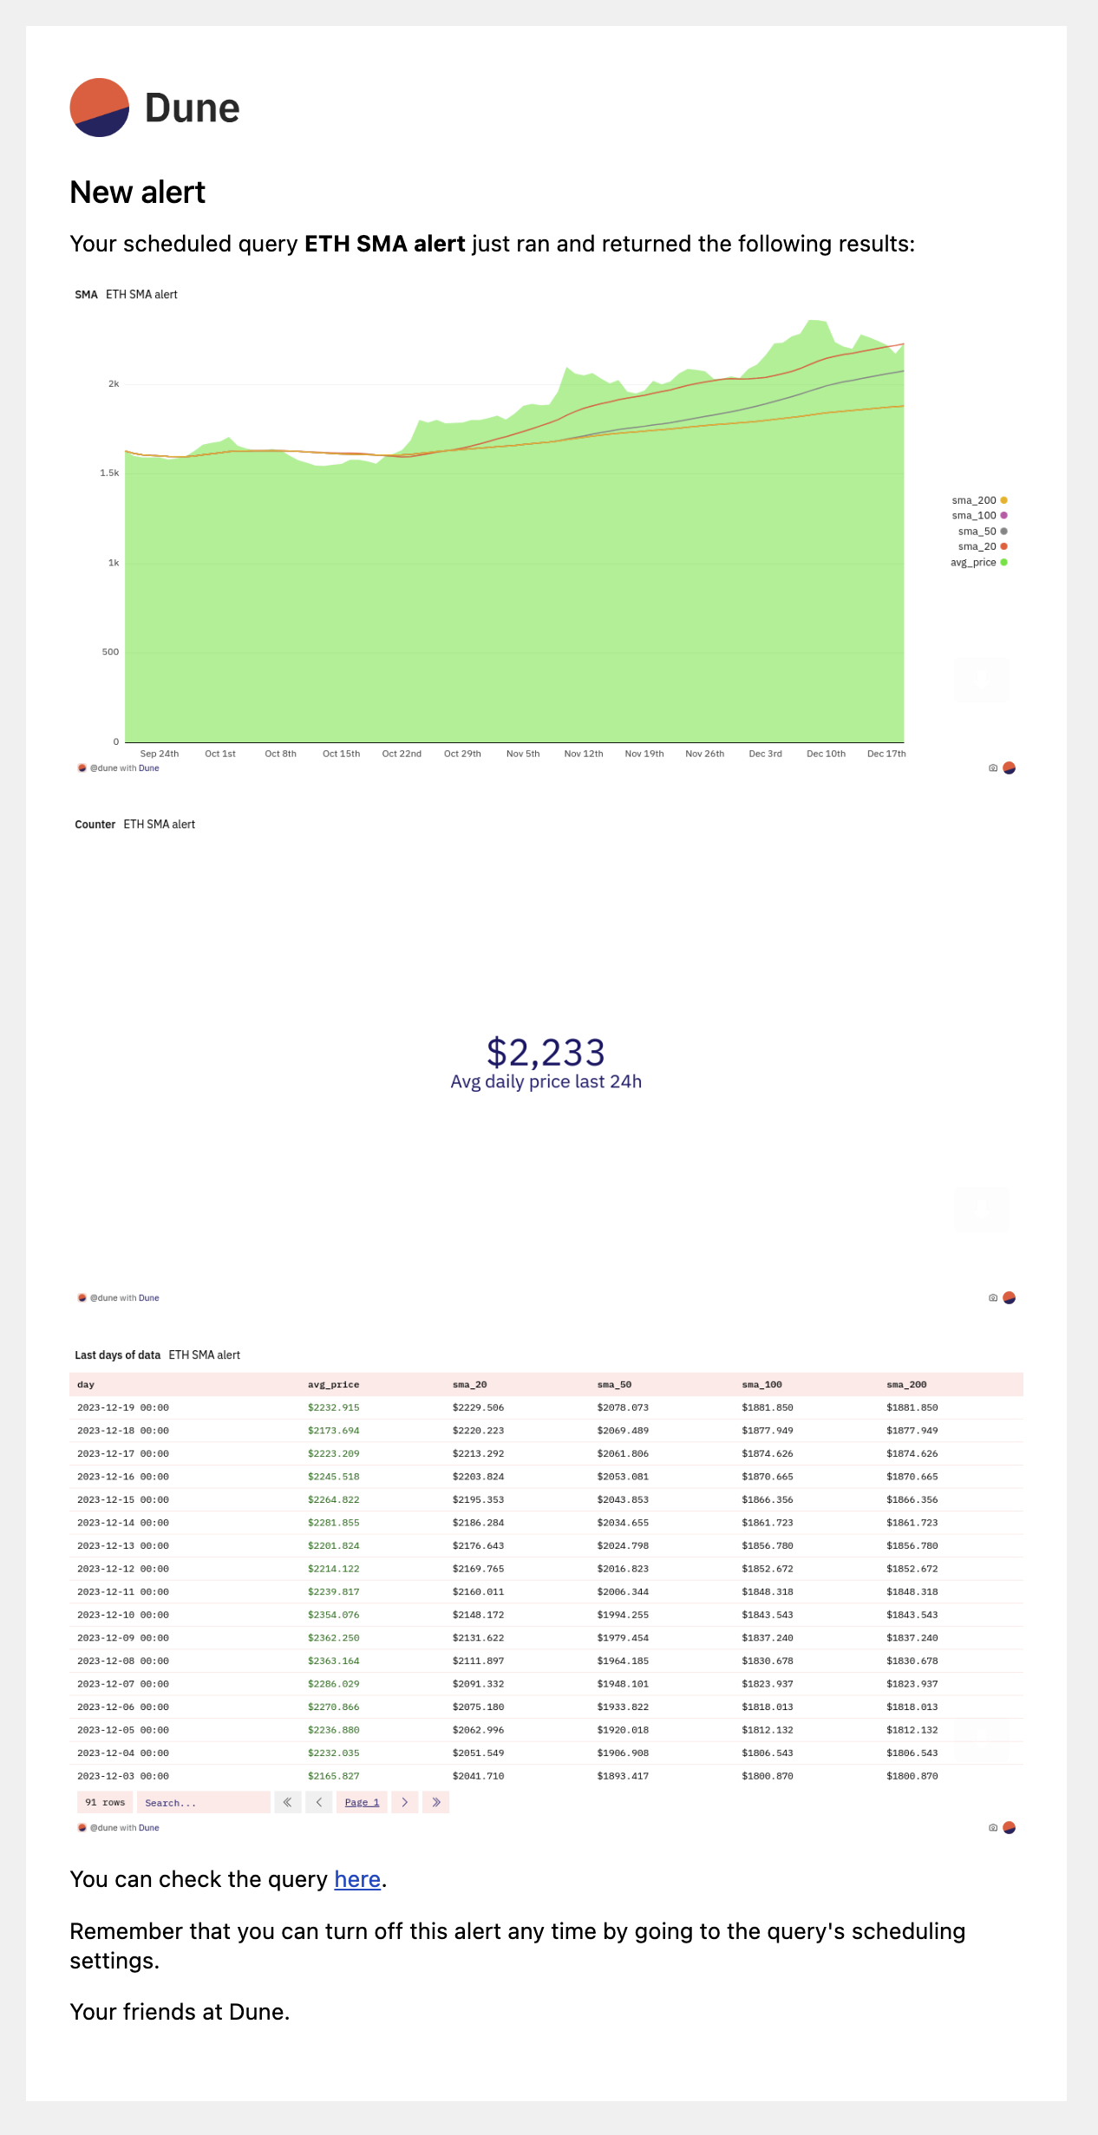Viewport: 1098px width, 2135px height.
Task: Click the Dec 17th x-axis label
Action: point(886,754)
